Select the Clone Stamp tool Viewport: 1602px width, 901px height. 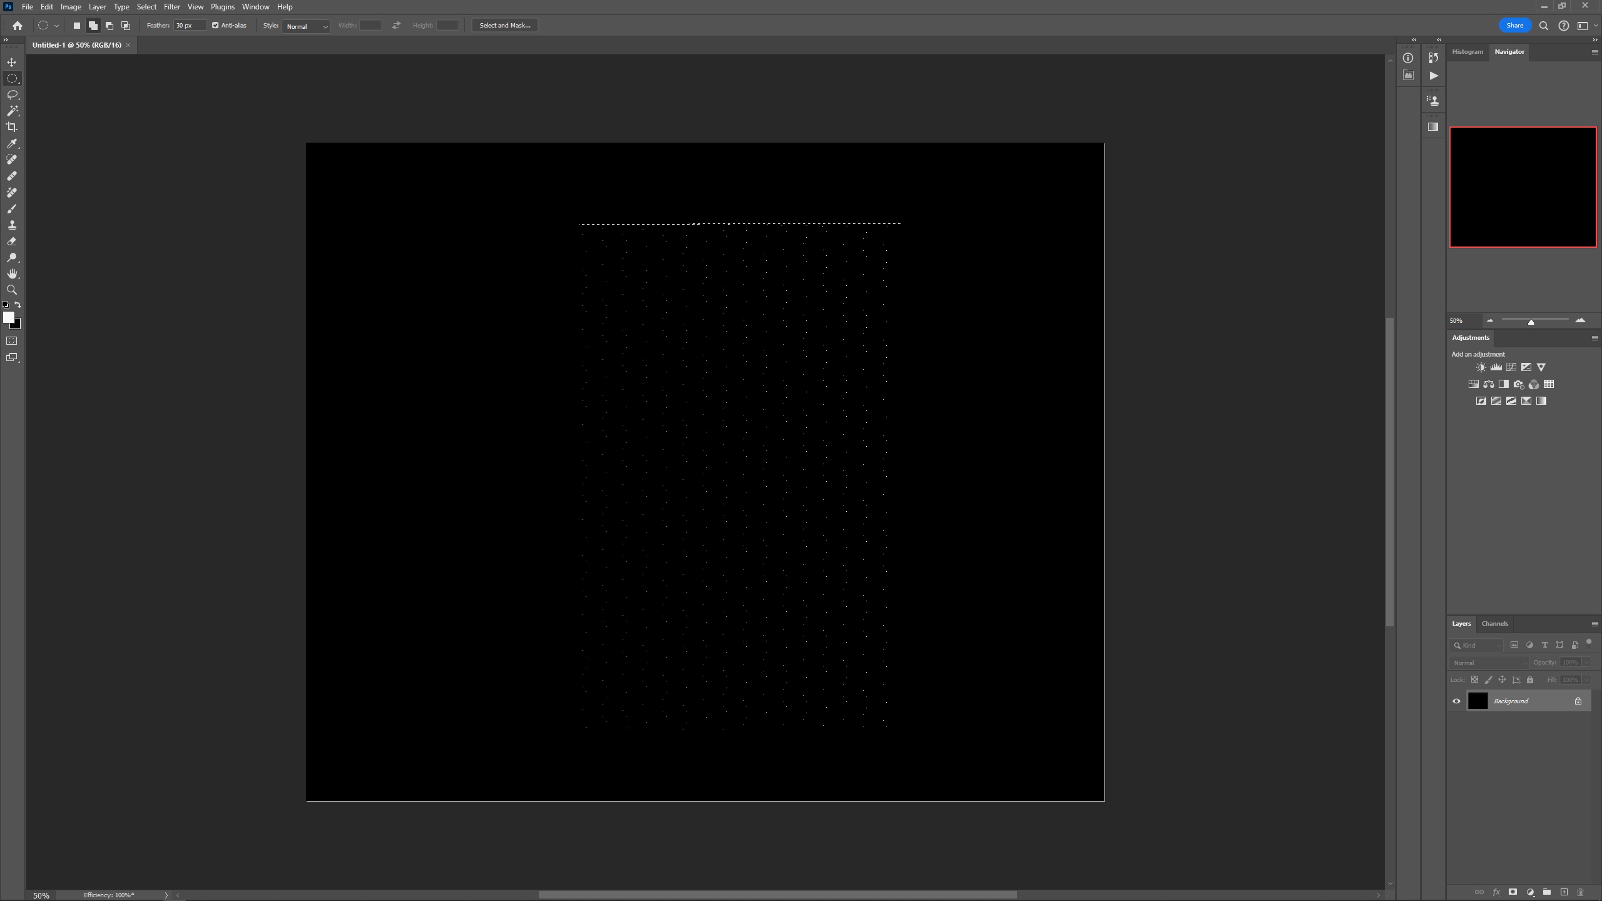coord(12,225)
